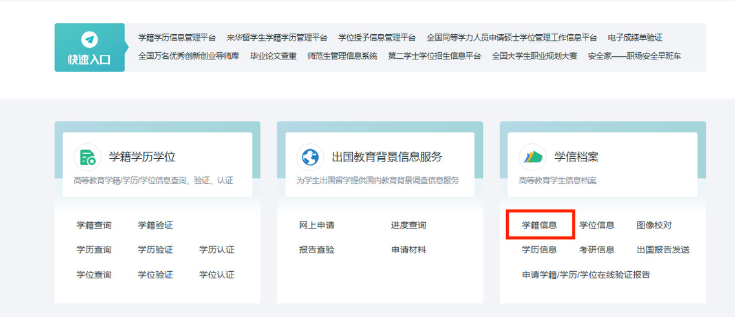
Task: Open 出国报告发送 link
Action: (663, 250)
